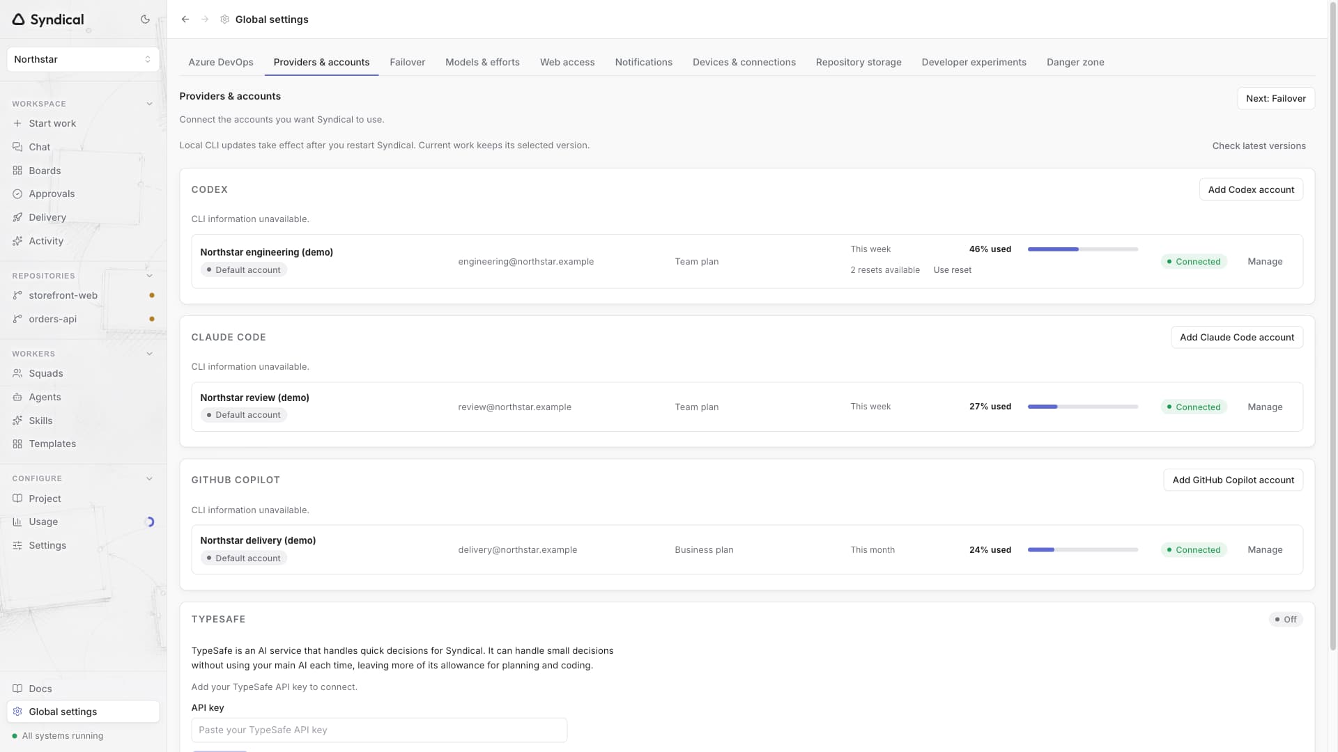Collapse the Configure section
Screen dimensions: 1338x752
click(x=149, y=478)
